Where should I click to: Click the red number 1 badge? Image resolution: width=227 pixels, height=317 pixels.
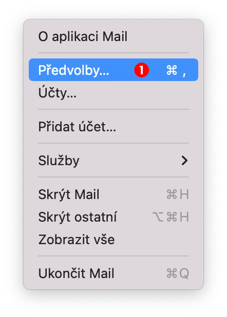click(142, 70)
